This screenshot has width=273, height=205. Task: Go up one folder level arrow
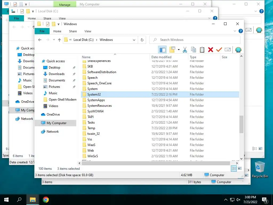[x=59, y=40]
